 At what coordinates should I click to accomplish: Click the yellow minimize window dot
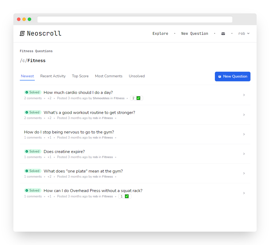click(x=24, y=19)
